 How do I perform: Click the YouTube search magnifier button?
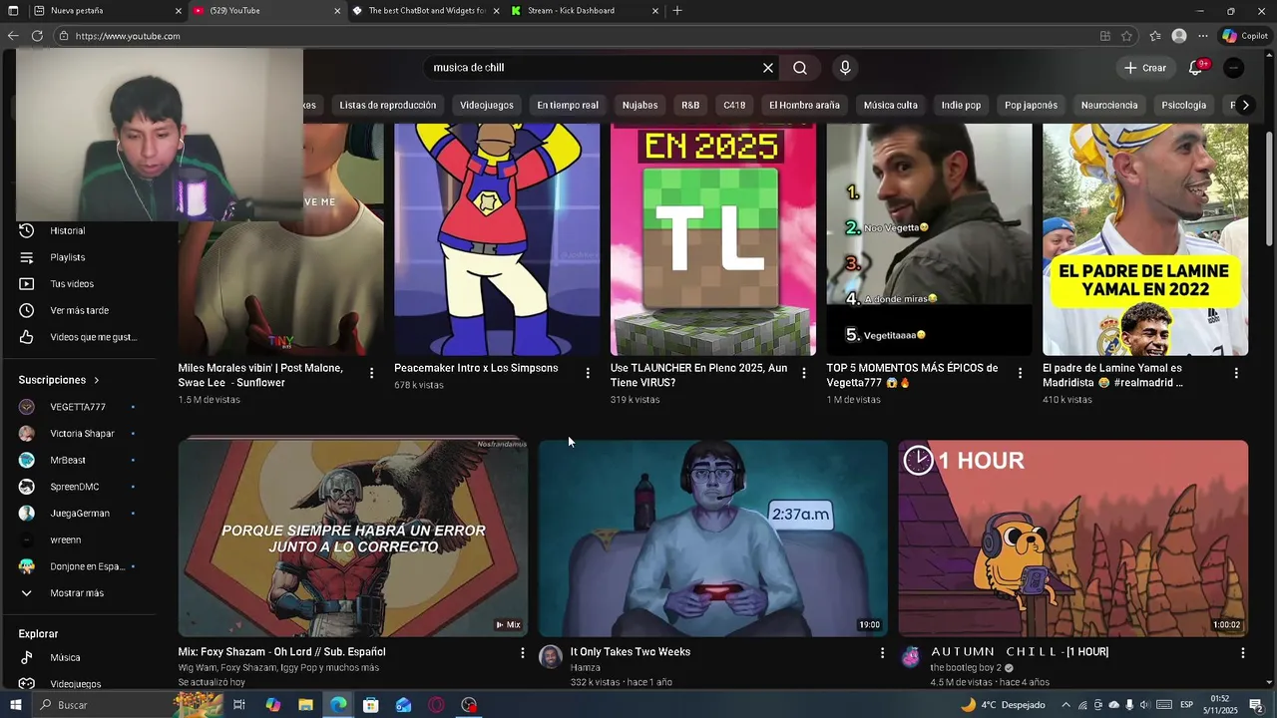click(800, 68)
